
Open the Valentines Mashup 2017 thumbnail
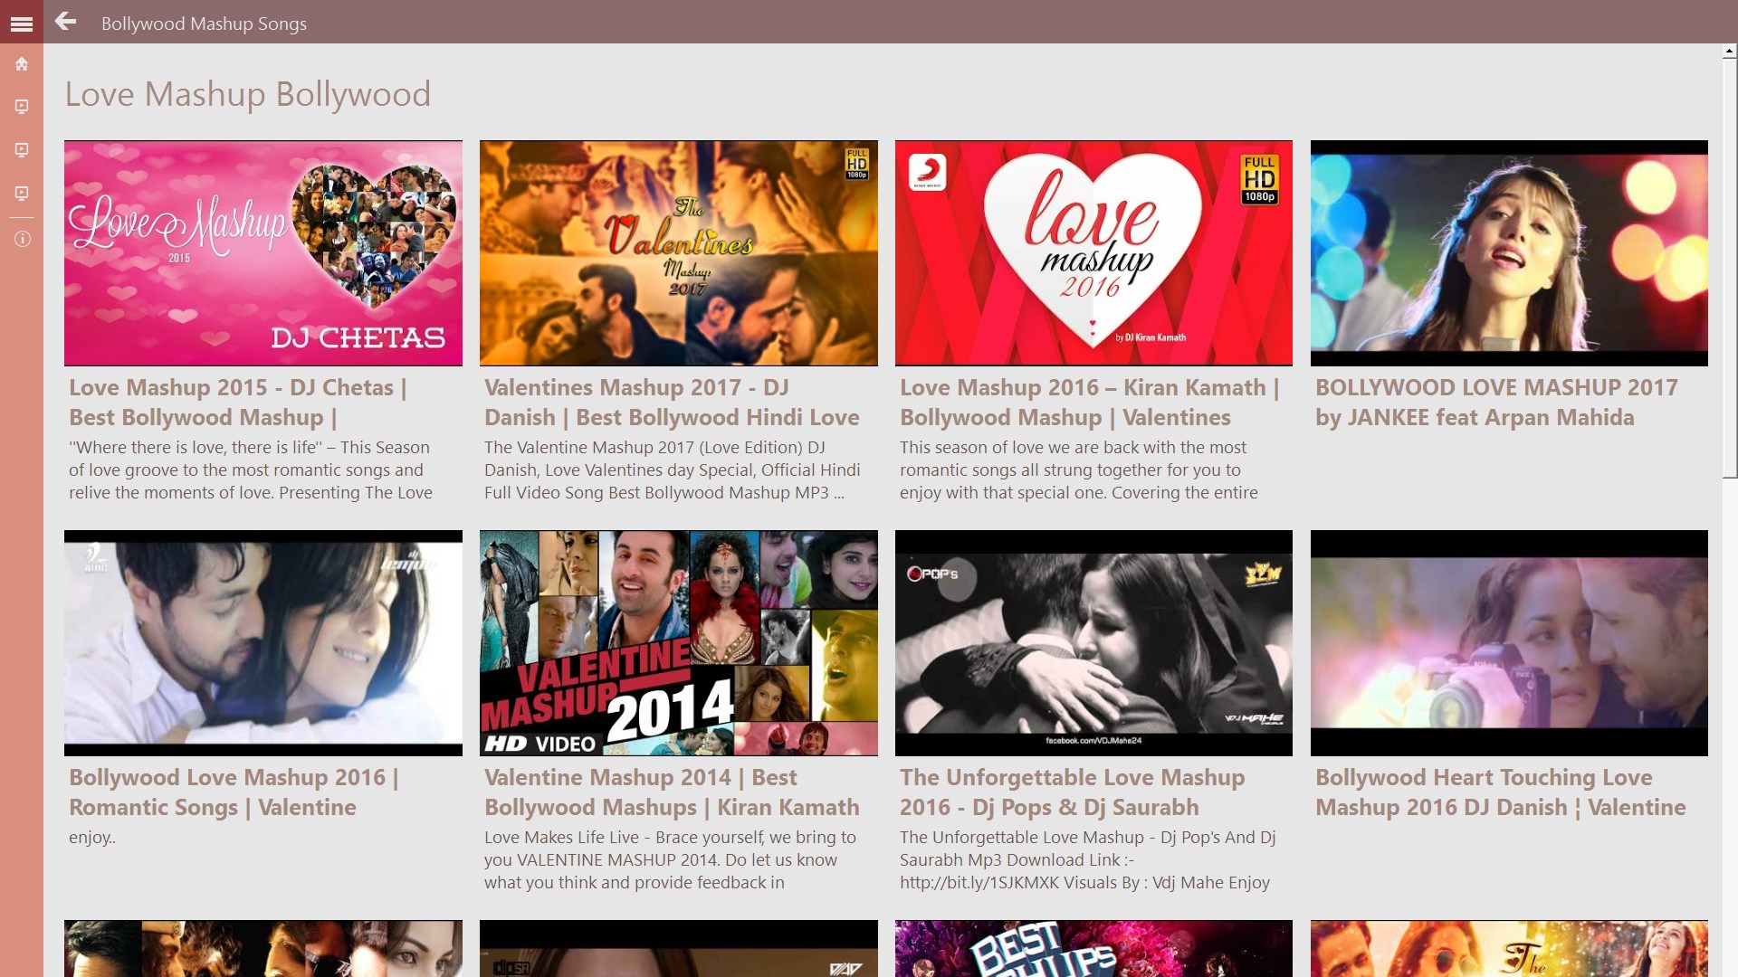point(679,253)
